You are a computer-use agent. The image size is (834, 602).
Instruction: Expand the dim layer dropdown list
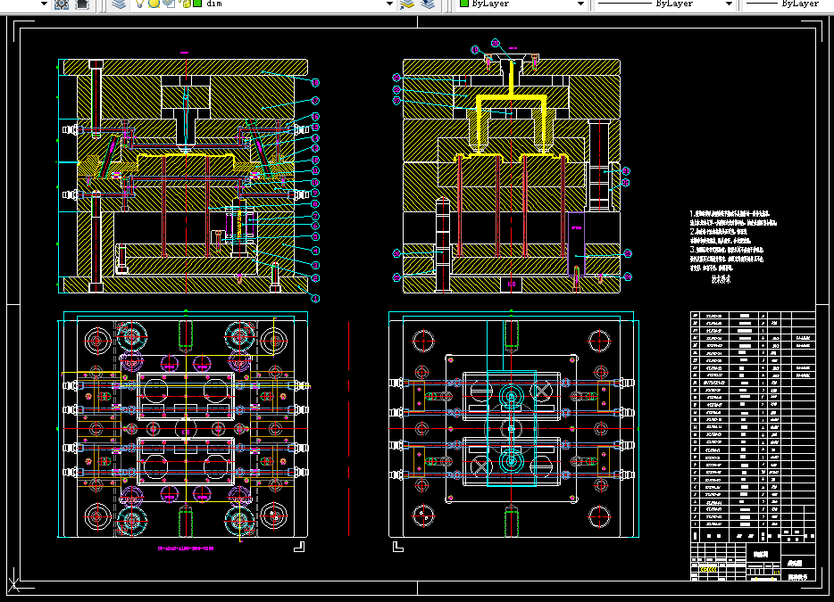click(389, 4)
